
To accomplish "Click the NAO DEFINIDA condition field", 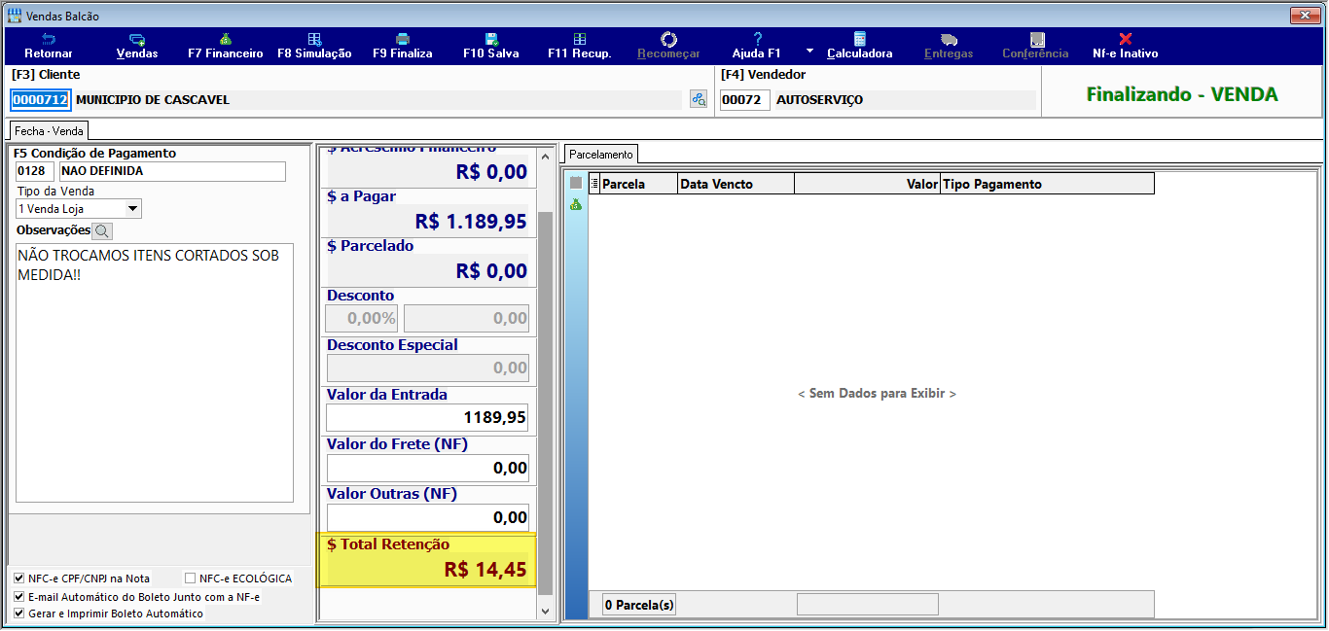I will (x=173, y=171).
